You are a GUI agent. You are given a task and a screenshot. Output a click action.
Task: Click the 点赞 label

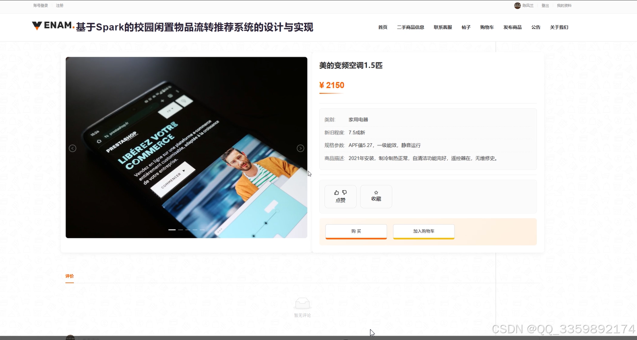340,200
